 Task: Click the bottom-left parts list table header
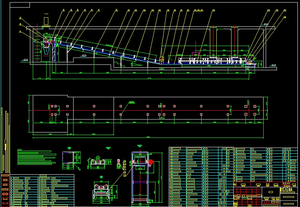[42, 176]
